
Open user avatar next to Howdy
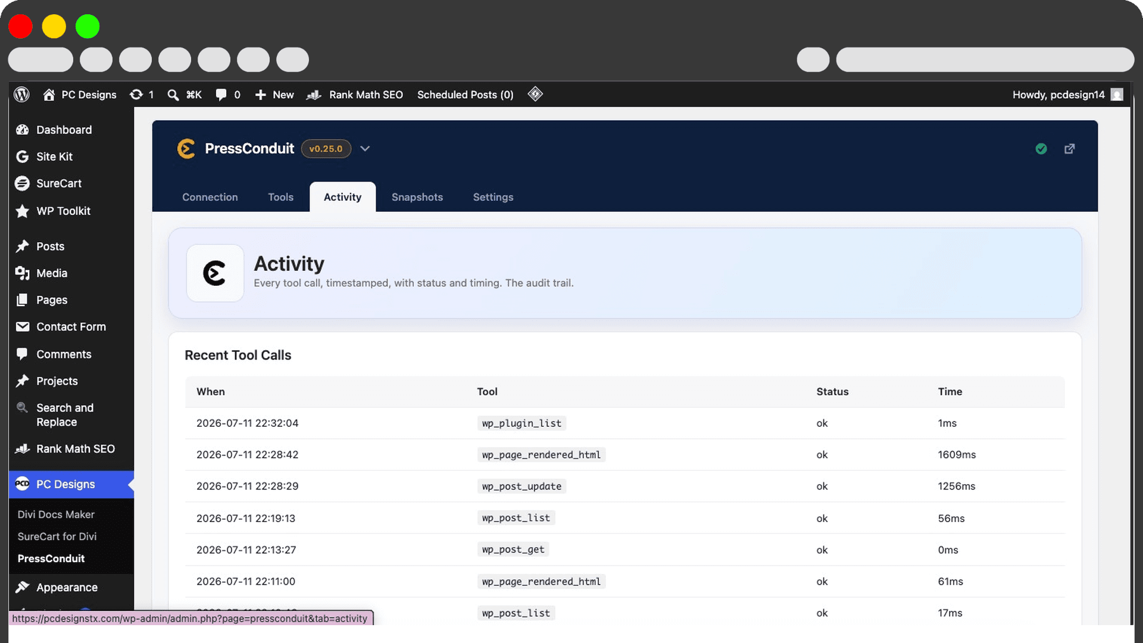pos(1117,95)
